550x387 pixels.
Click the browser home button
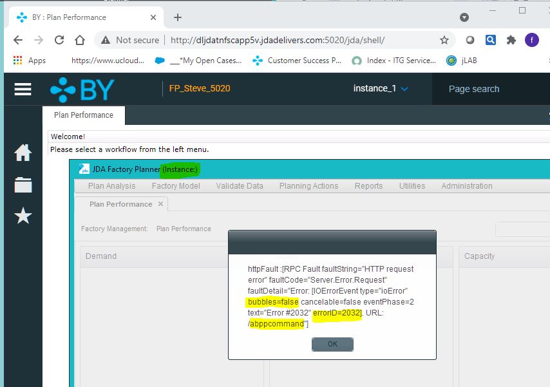pyautogui.click(x=80, y=40)
